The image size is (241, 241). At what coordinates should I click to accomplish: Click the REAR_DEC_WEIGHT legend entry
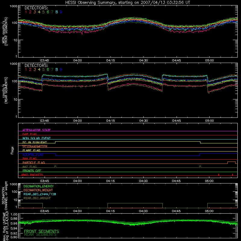point(37,198)
